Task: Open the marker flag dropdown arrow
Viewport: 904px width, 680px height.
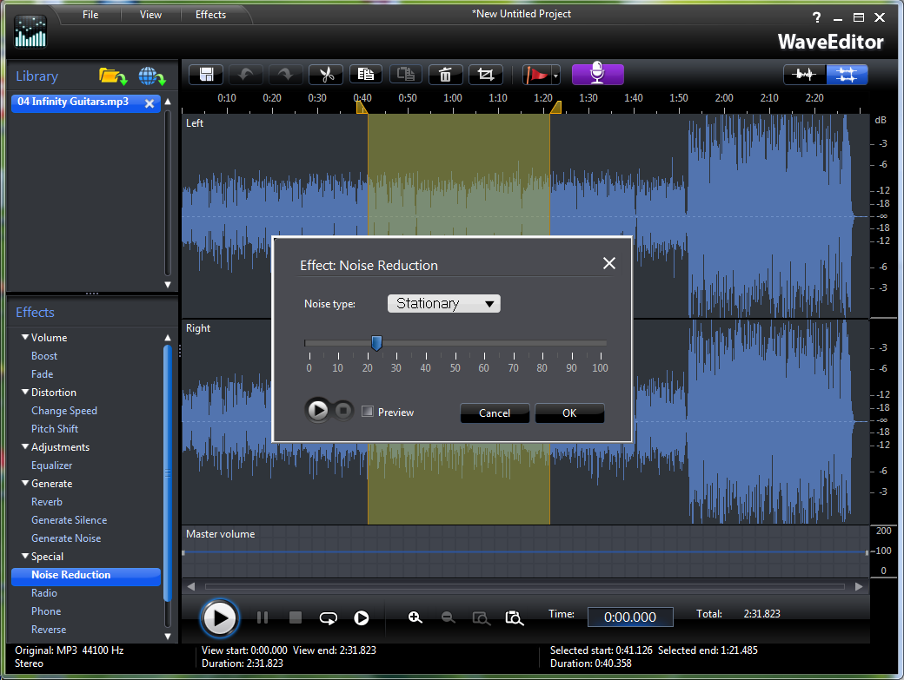Action: [555, 76]
